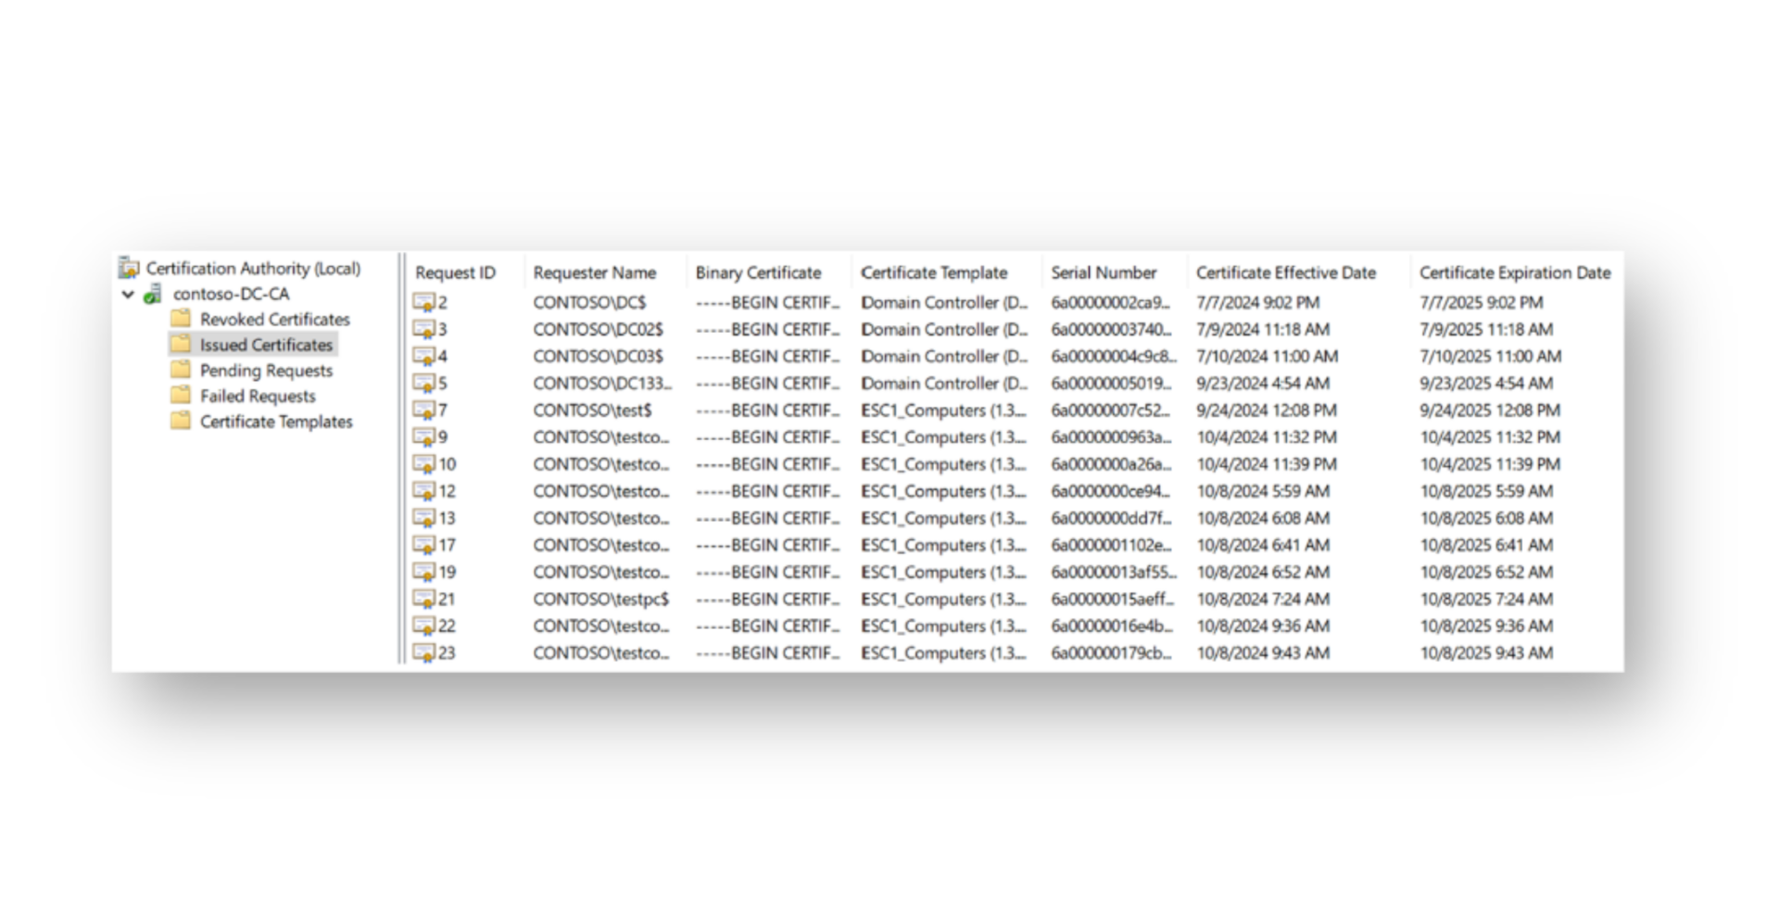Viewport: 1779px width, 910px height.
Task: Sort by Request ID column header
Action: pyautogui.click(x=455, y=273)
